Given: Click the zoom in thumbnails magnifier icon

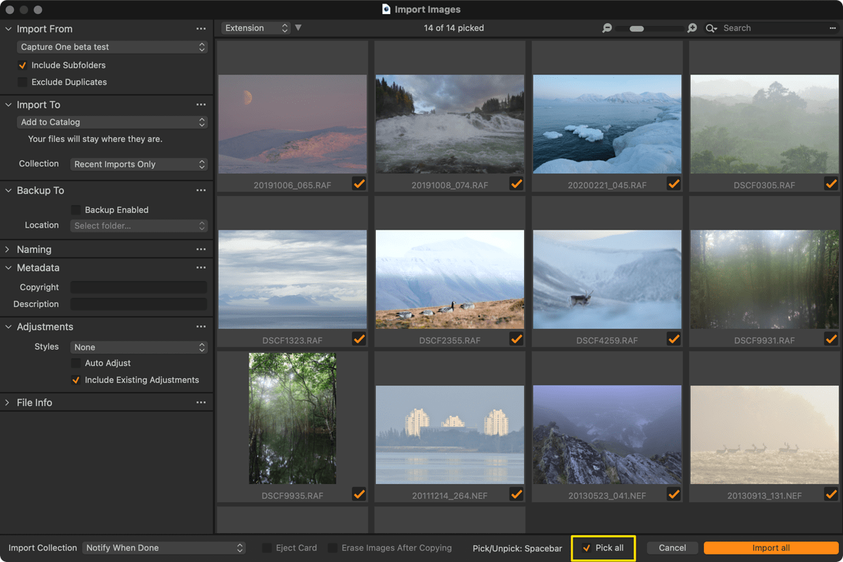Looking at the screenshot, I should pyautogui.click(x=692, y=28).
